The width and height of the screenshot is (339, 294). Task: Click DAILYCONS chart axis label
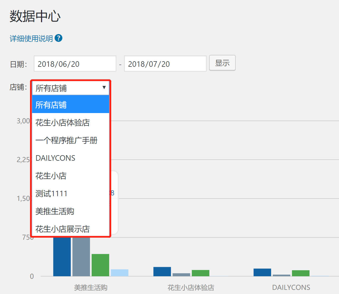pyautogui.click(x=291, y=287)
